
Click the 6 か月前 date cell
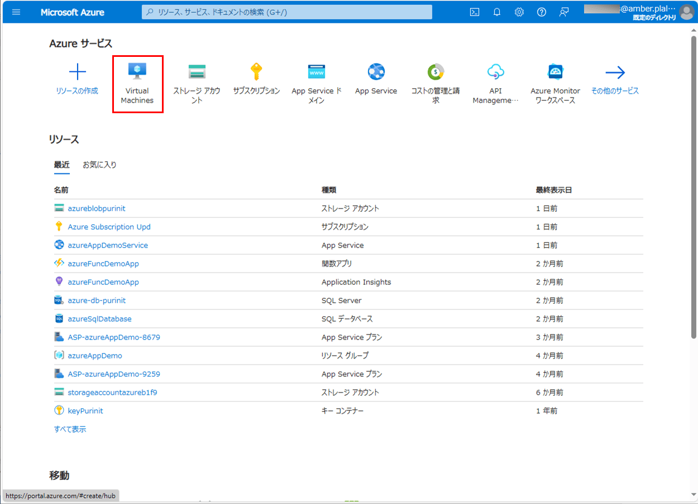tap(549, 392)
